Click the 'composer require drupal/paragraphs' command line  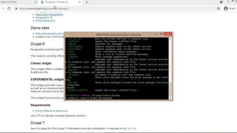(90, 98)
